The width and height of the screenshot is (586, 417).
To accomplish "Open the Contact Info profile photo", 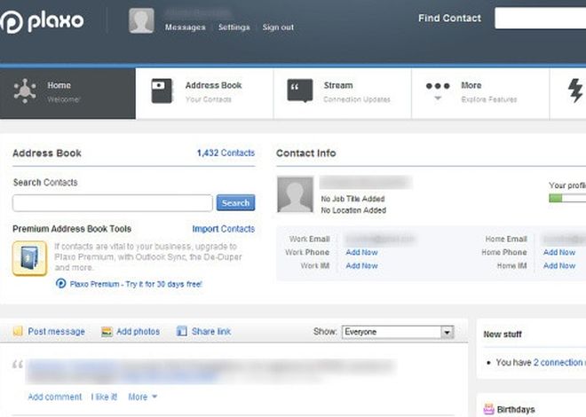I will pos(296,194).
